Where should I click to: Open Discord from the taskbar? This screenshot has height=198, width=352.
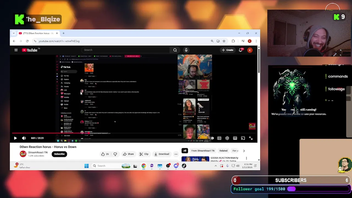pos(176,166)
